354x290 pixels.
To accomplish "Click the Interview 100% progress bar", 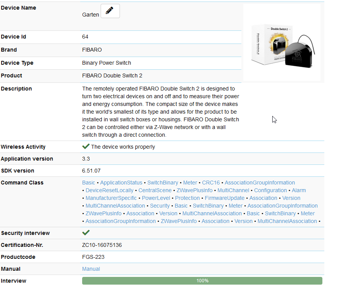I will [202, 281].
